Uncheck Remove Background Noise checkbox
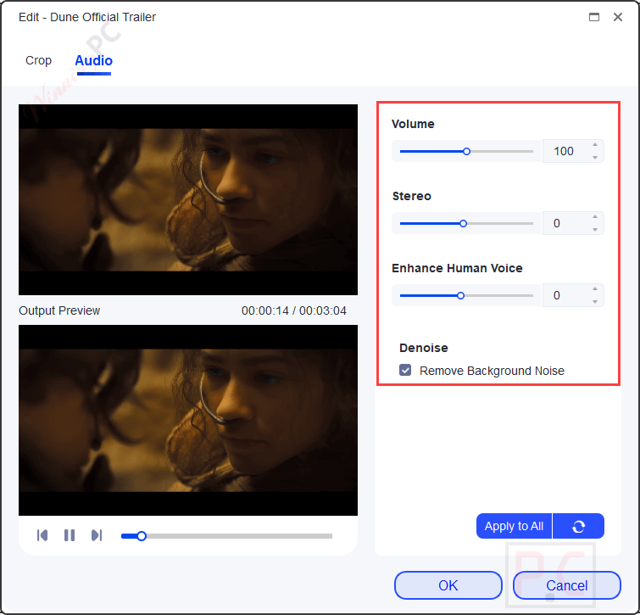Viewport: 640px width, 615px height. (405, 371)
